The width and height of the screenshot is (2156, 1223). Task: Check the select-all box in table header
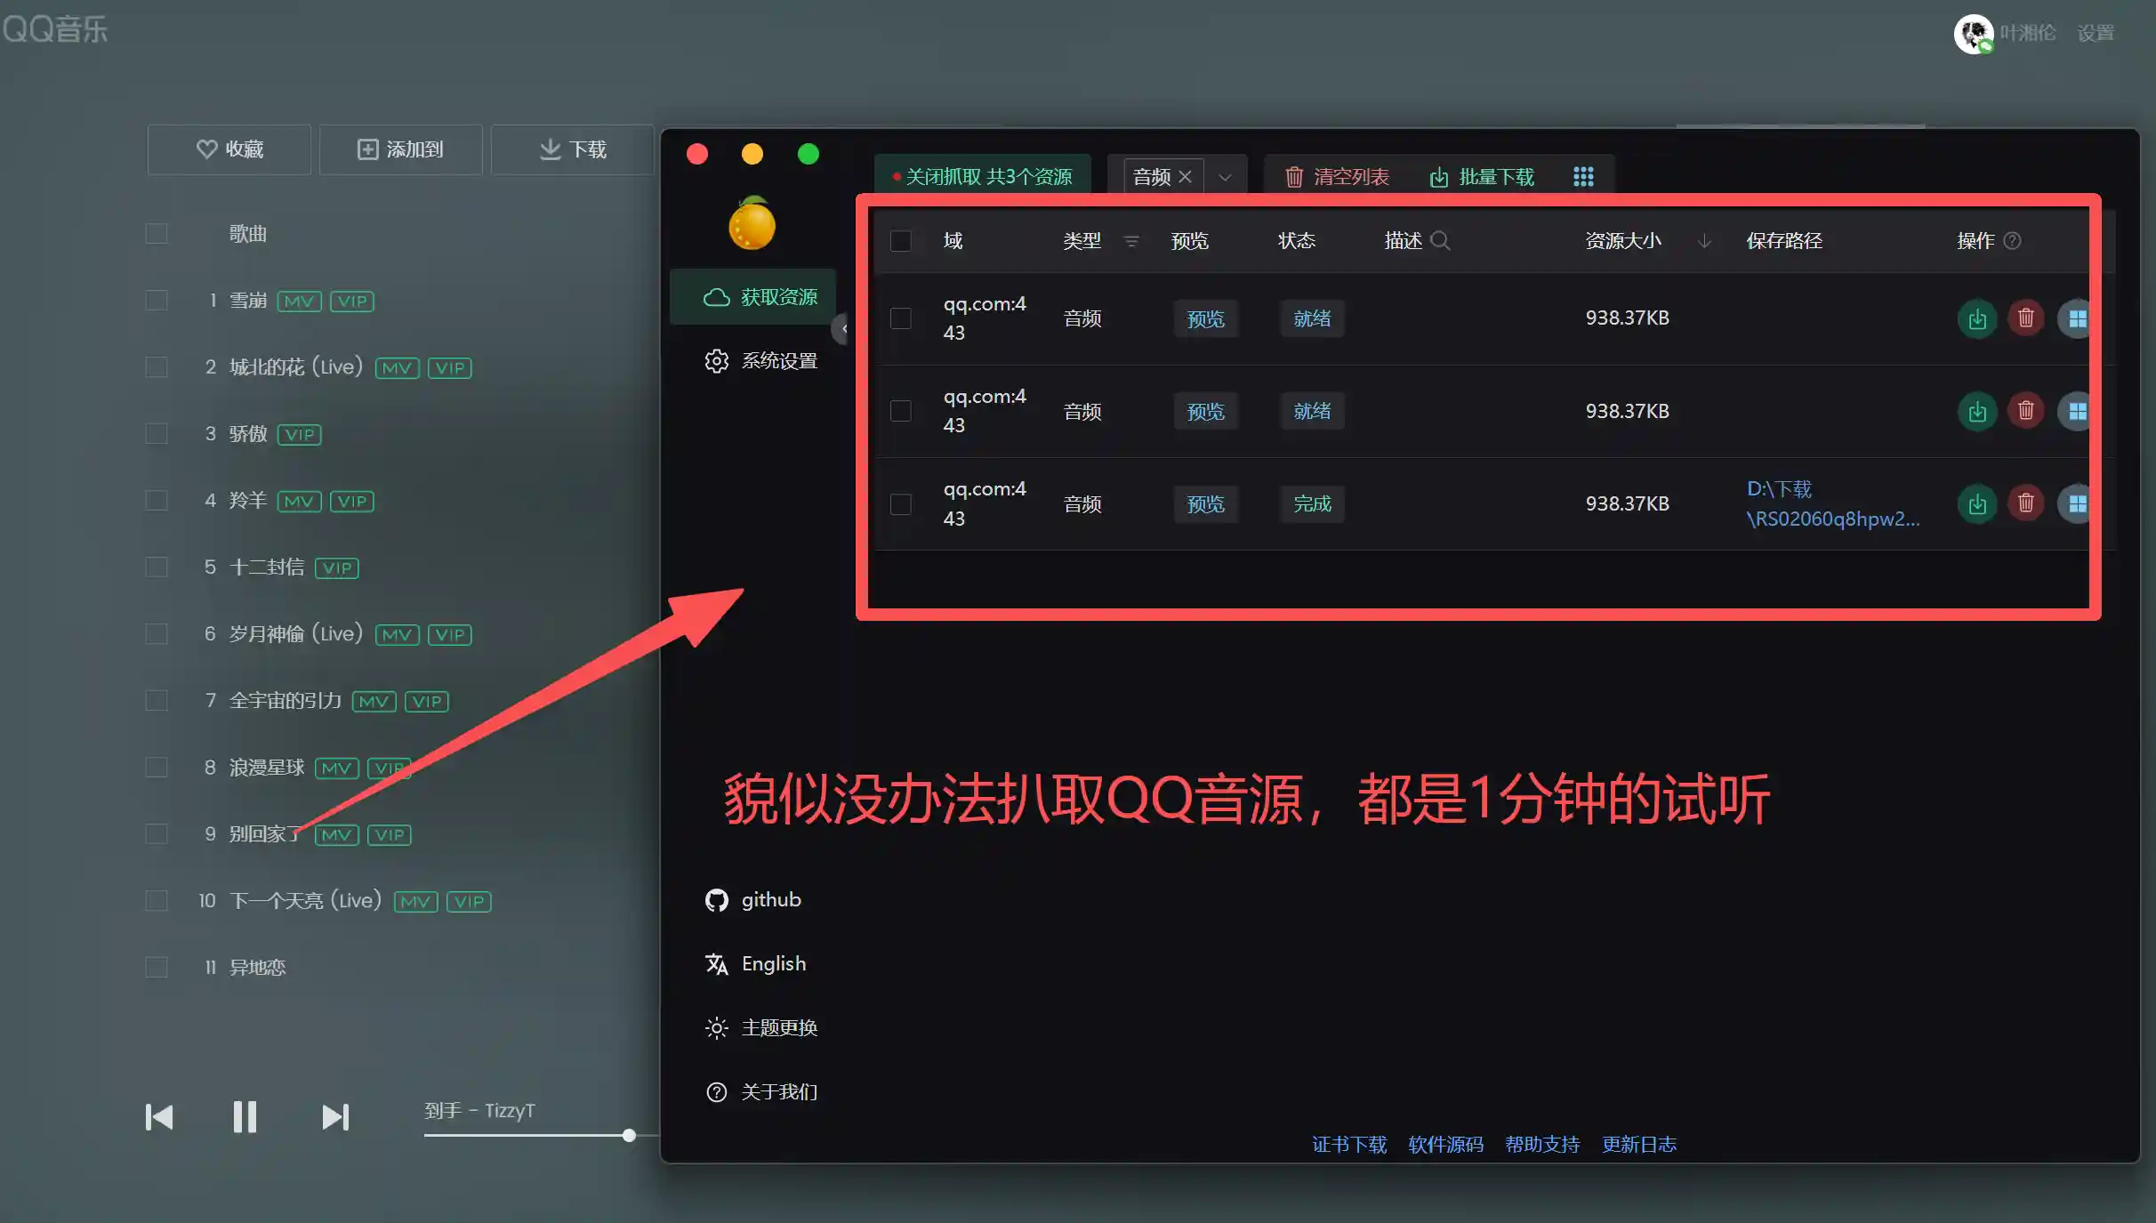(900, 241)
